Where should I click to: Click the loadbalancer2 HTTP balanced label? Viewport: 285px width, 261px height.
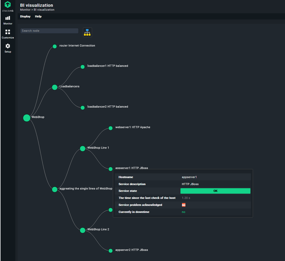[x=108, y=107]
